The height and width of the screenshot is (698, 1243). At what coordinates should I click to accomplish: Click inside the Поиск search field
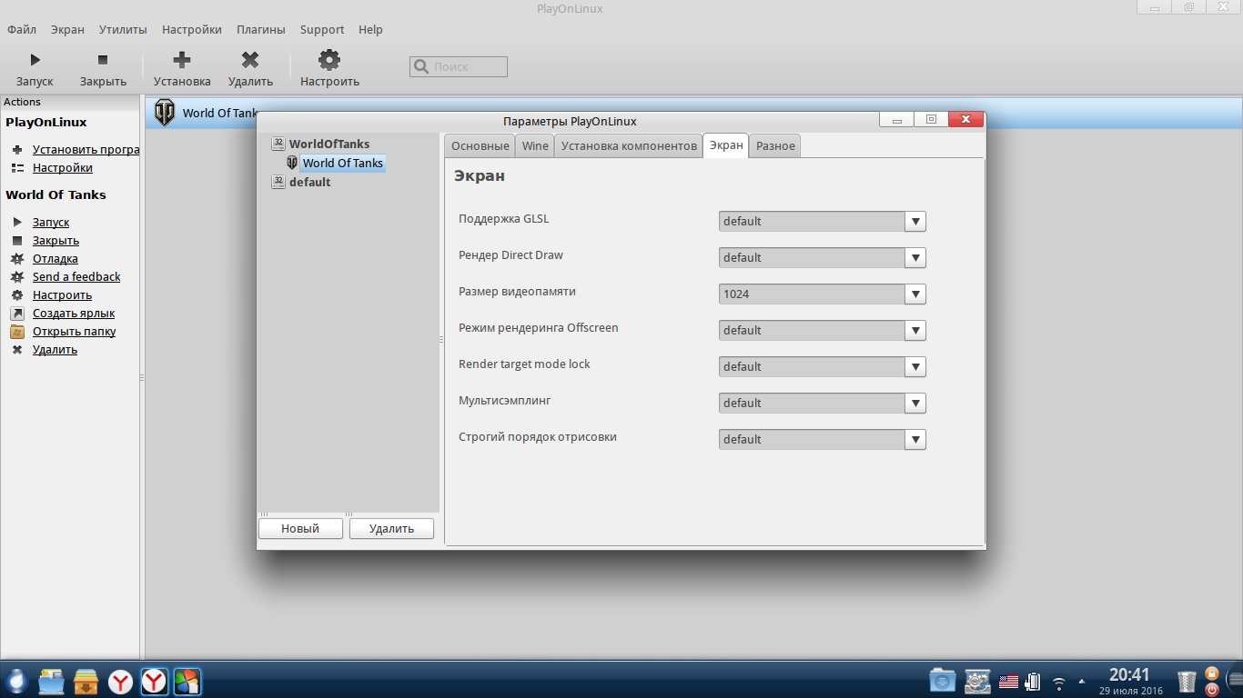click(x=459, y=66)
